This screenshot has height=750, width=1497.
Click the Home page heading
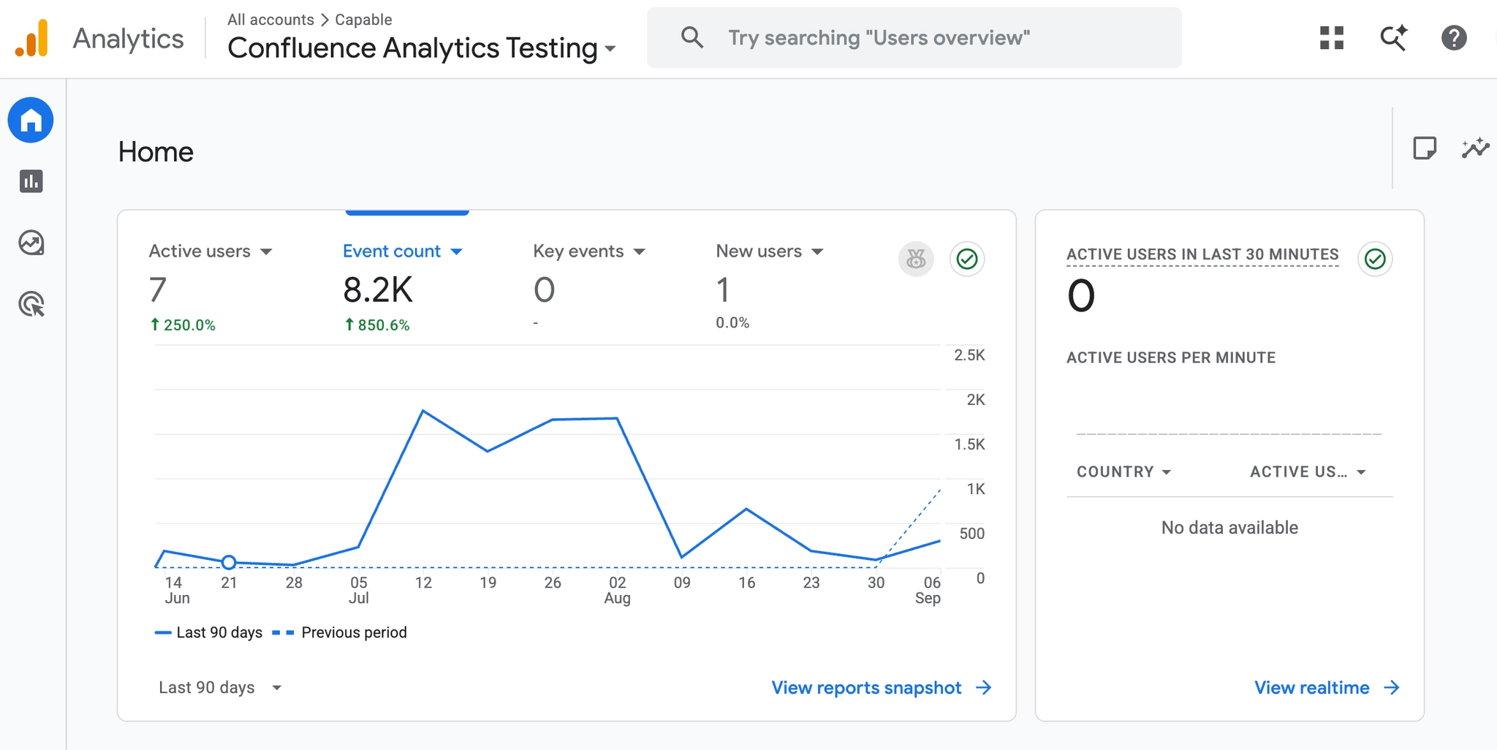click(156, 152)
